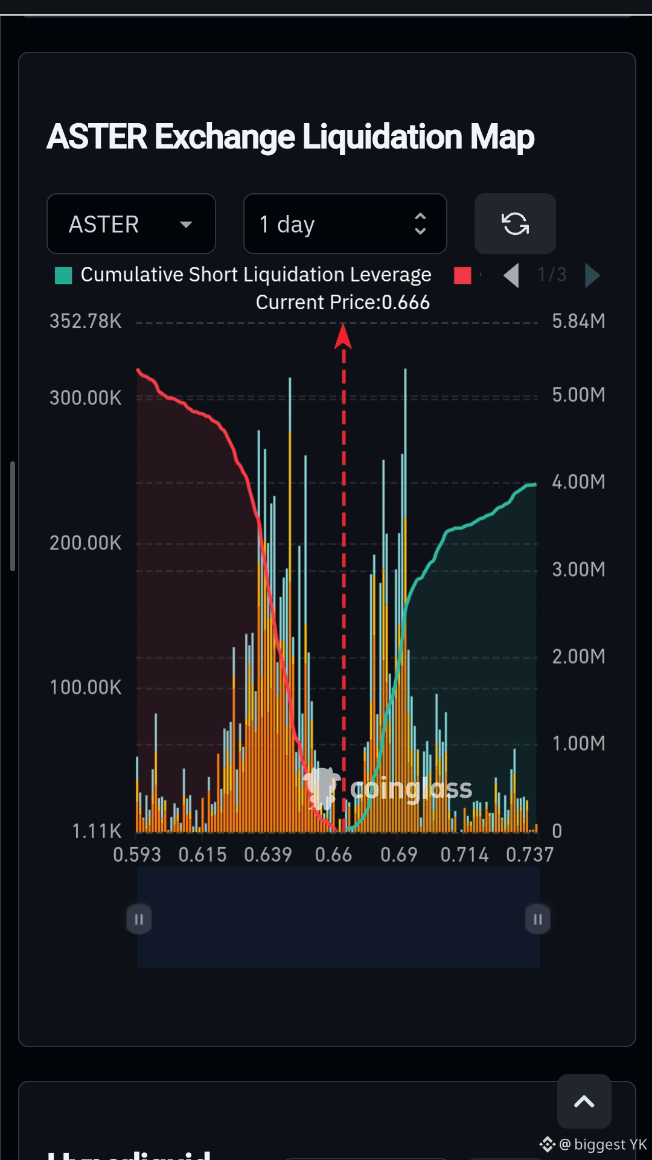Click the 5.84M axis value
652x1160 pixels.
pyautogui.click(x=578, y=321)
